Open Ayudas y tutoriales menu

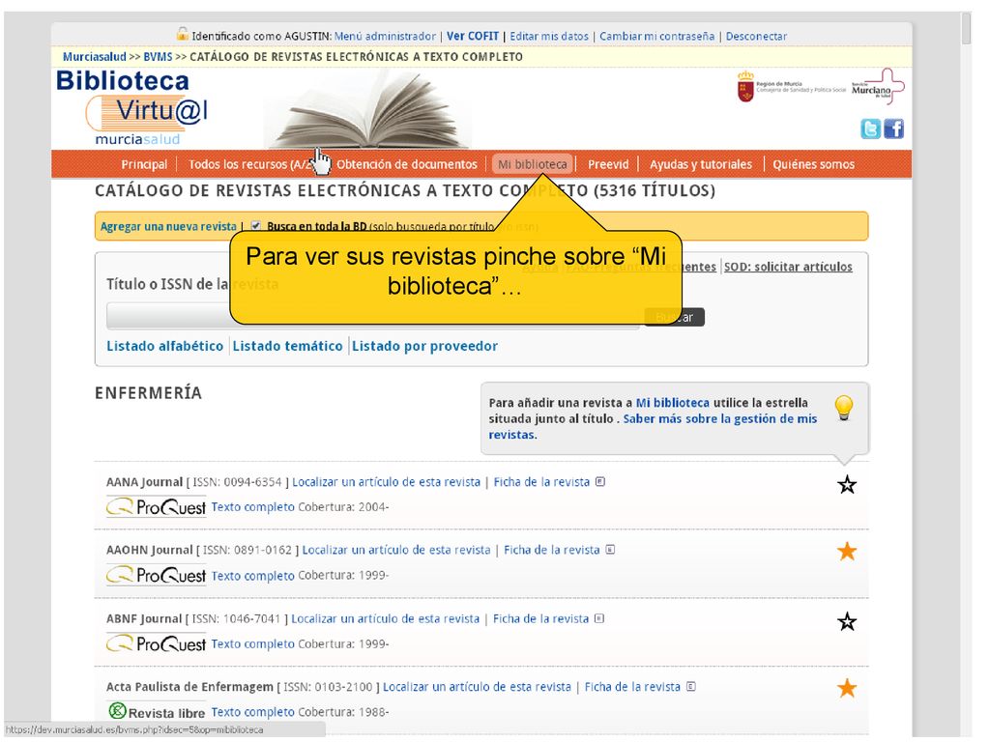(x=701, y=164)
